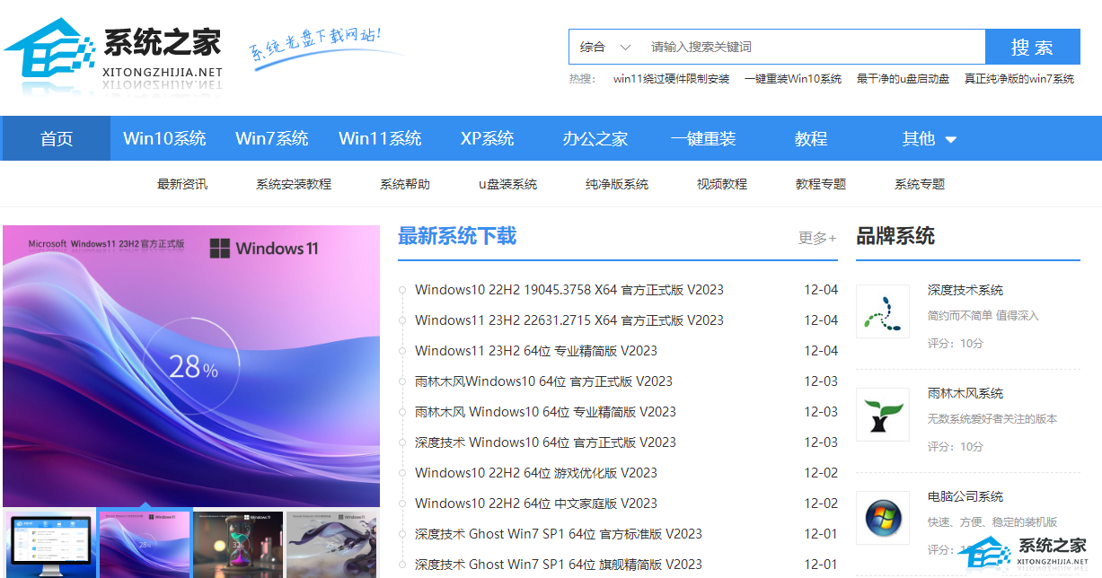Image resolution: width=1102 pixels, height=578 pixels.
Task: Select the second carousel thumbnail below the banner
Action: [x=145, y=542]
